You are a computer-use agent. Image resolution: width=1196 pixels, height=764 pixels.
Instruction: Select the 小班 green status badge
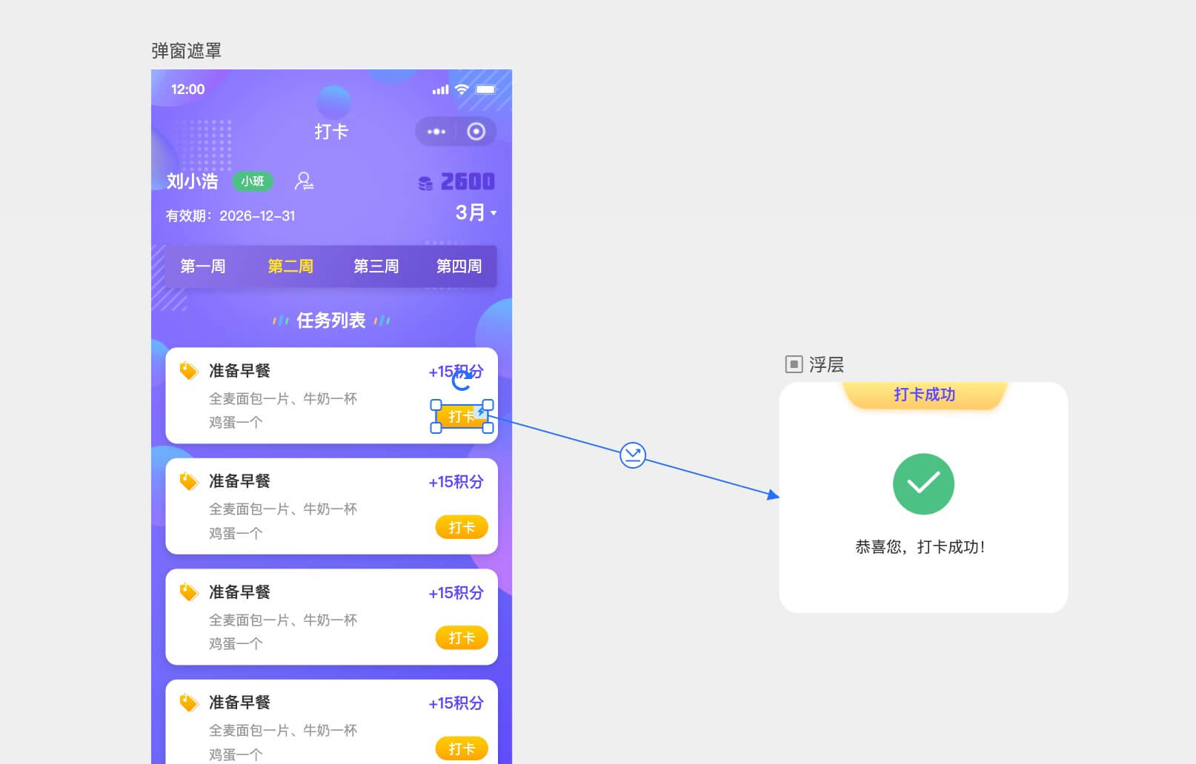(x=251, y=181)
